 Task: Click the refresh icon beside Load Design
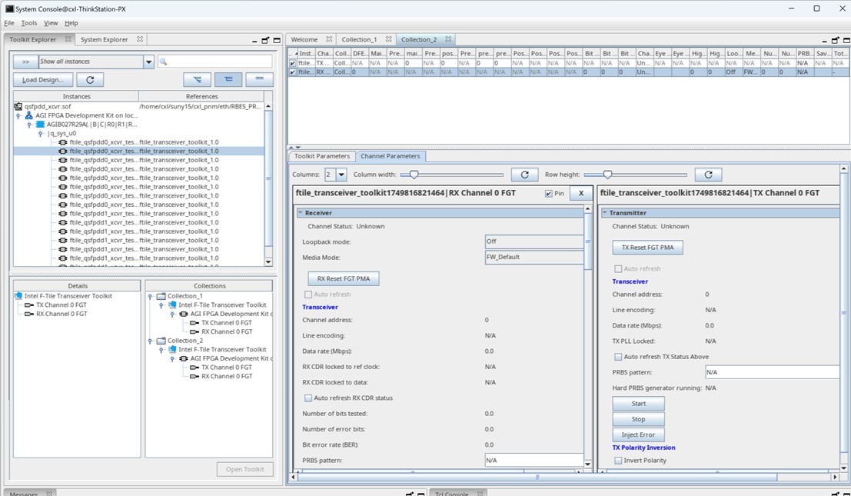coord(90,79)
